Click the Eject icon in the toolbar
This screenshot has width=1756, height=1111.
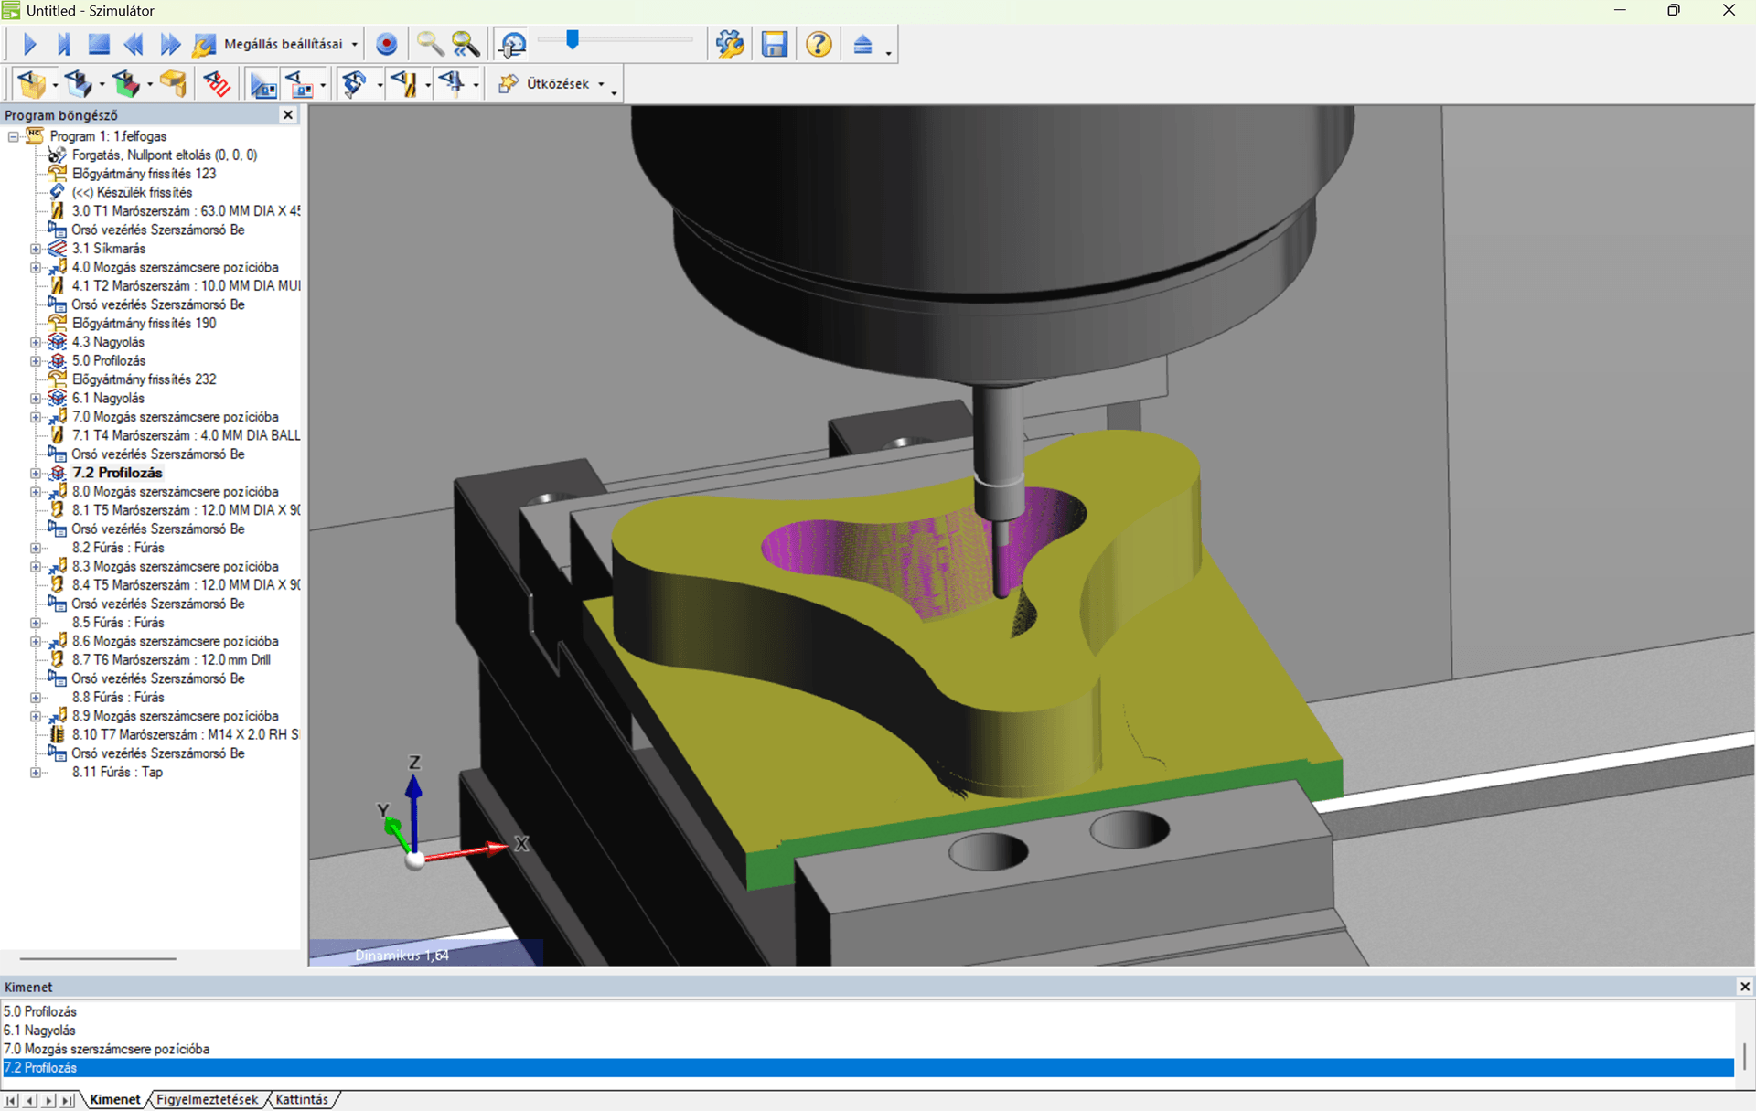pyautogui.click(x=862, y=44)
